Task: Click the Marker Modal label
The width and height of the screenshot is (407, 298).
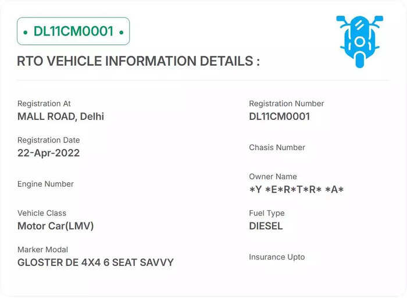Action: point(42,250)
